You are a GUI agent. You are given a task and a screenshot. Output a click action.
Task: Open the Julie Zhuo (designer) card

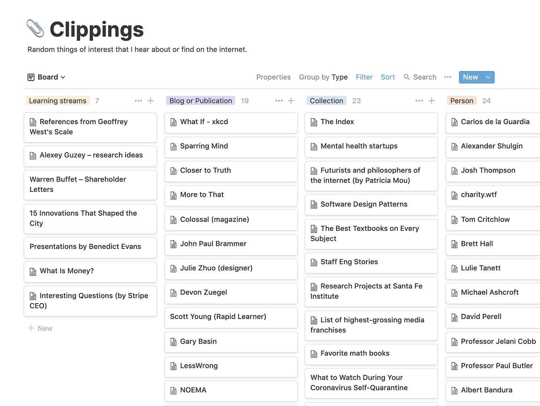click(231, 269)
